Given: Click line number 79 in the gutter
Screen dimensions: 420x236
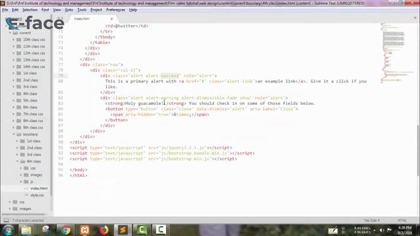Looking at the screenshot, I should tap(61, 76).
